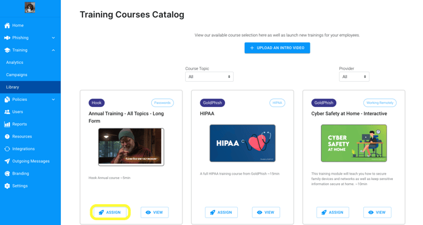
Task: Click eye icon on HIPAA View button
Action: click(x=259, y=212)
